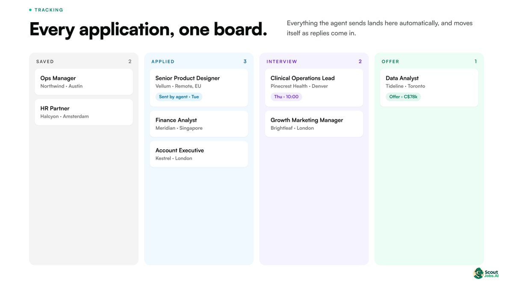Click 'Kestrel • London' text
The image size is (513, 288).
pos(174,159)
